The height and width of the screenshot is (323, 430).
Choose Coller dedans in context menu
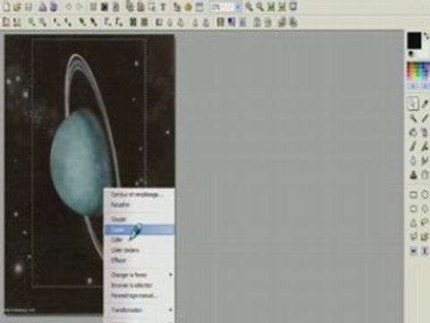[x=139, y=250]
